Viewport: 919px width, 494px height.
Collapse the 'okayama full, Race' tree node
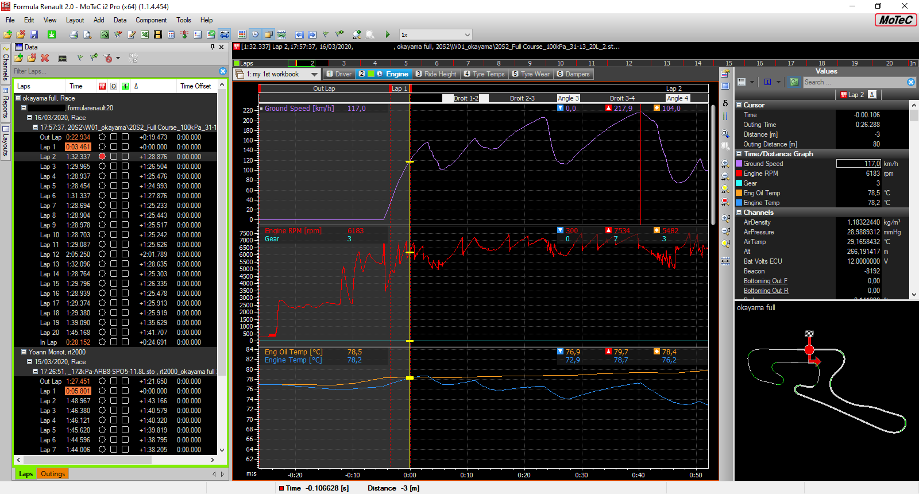pyautogui.click(x=18, y=98)
